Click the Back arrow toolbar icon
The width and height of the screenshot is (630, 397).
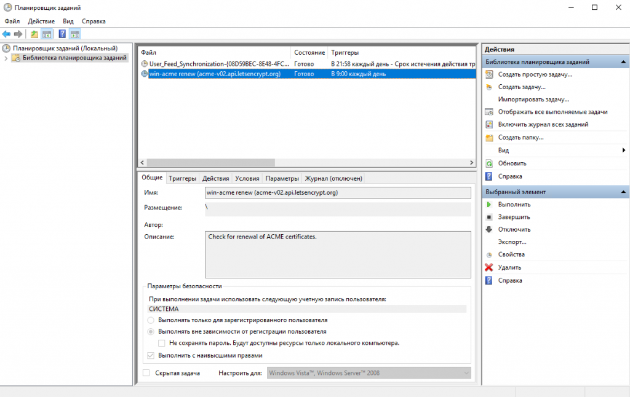pos(6,34)
